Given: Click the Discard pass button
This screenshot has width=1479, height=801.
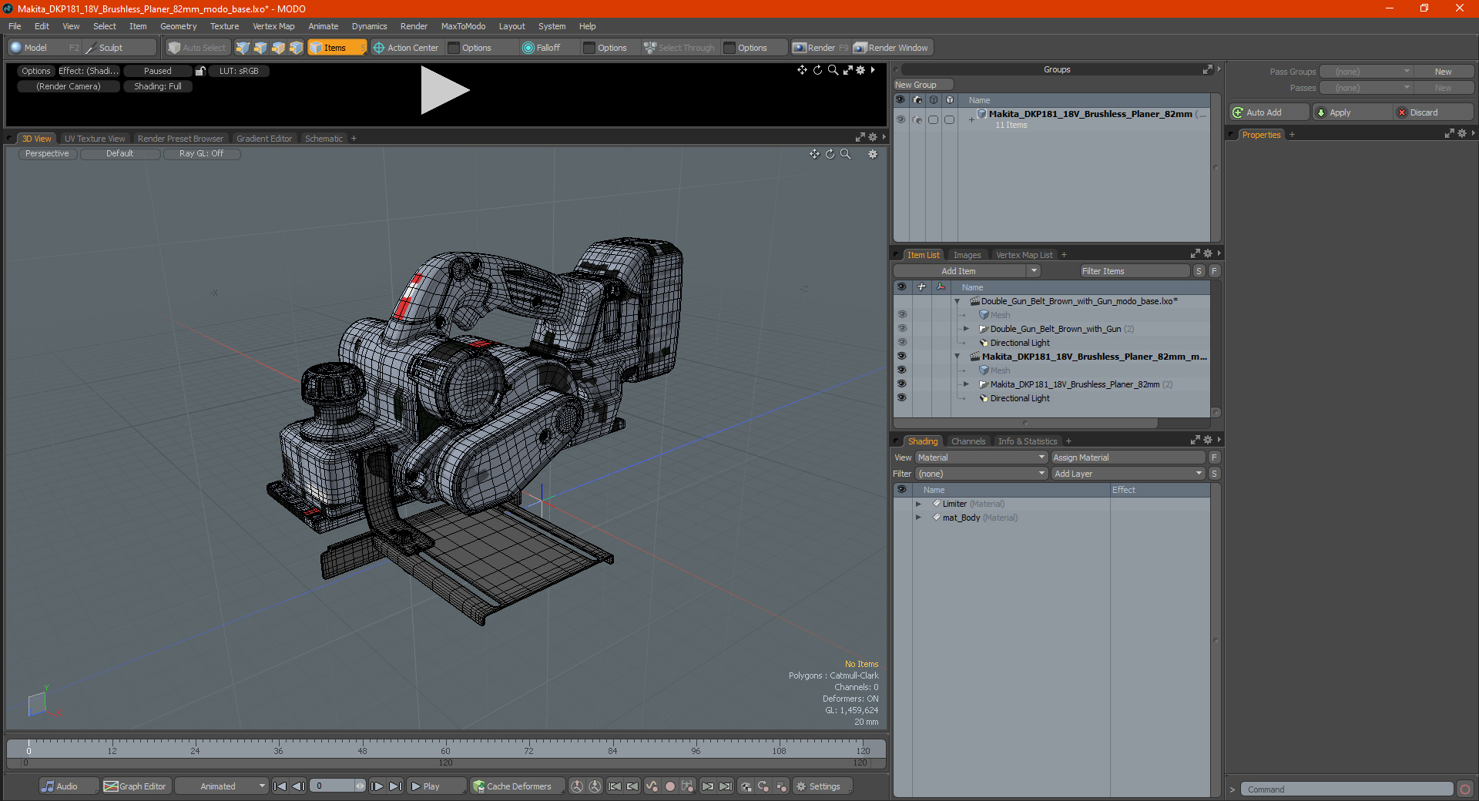Looking at the screenshot, I should tap(1435, 112).
